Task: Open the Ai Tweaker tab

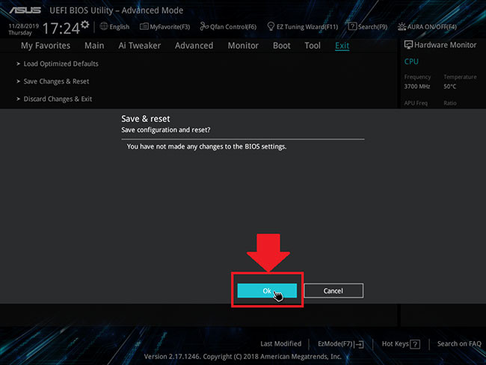Action: click(x=139, y=46)
